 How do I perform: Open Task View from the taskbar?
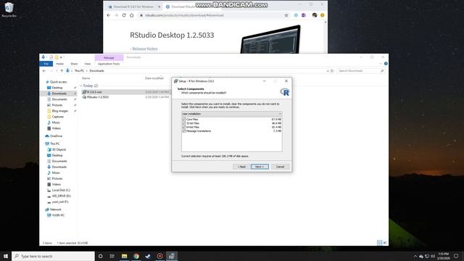(112, 256)
